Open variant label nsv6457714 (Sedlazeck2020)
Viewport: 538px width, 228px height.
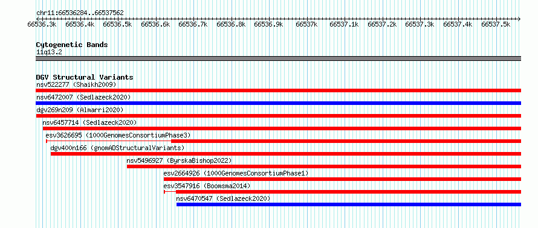click(89, 122)
